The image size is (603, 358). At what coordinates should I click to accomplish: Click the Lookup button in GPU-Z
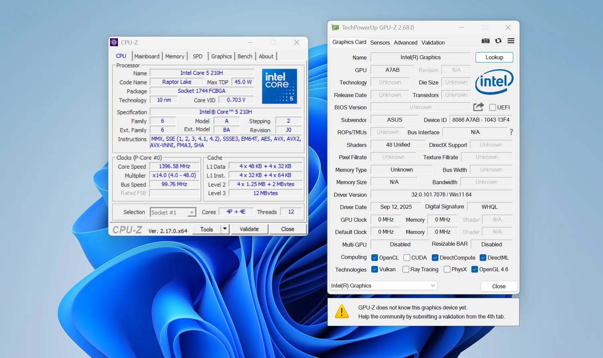click(494, 57)
